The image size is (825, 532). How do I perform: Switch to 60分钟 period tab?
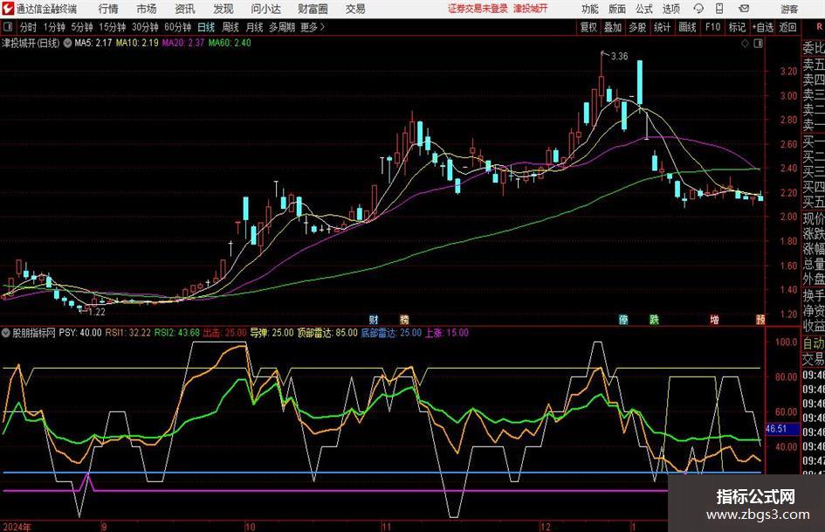click(178, 27)
